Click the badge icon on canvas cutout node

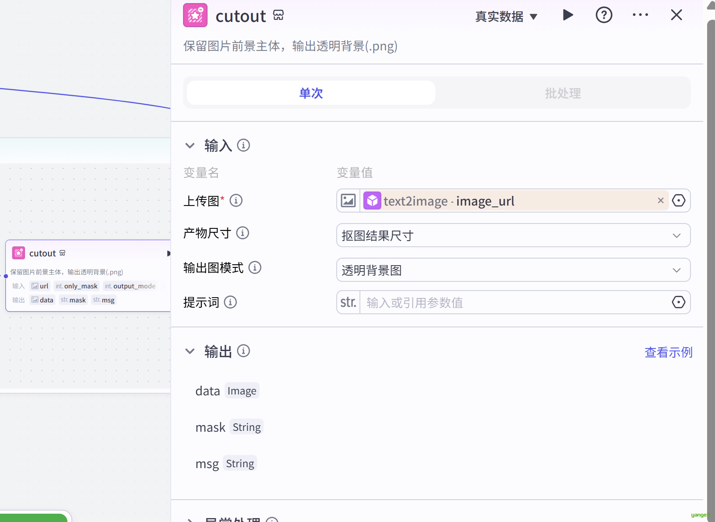pyautogui.click(x=62, y=253)
